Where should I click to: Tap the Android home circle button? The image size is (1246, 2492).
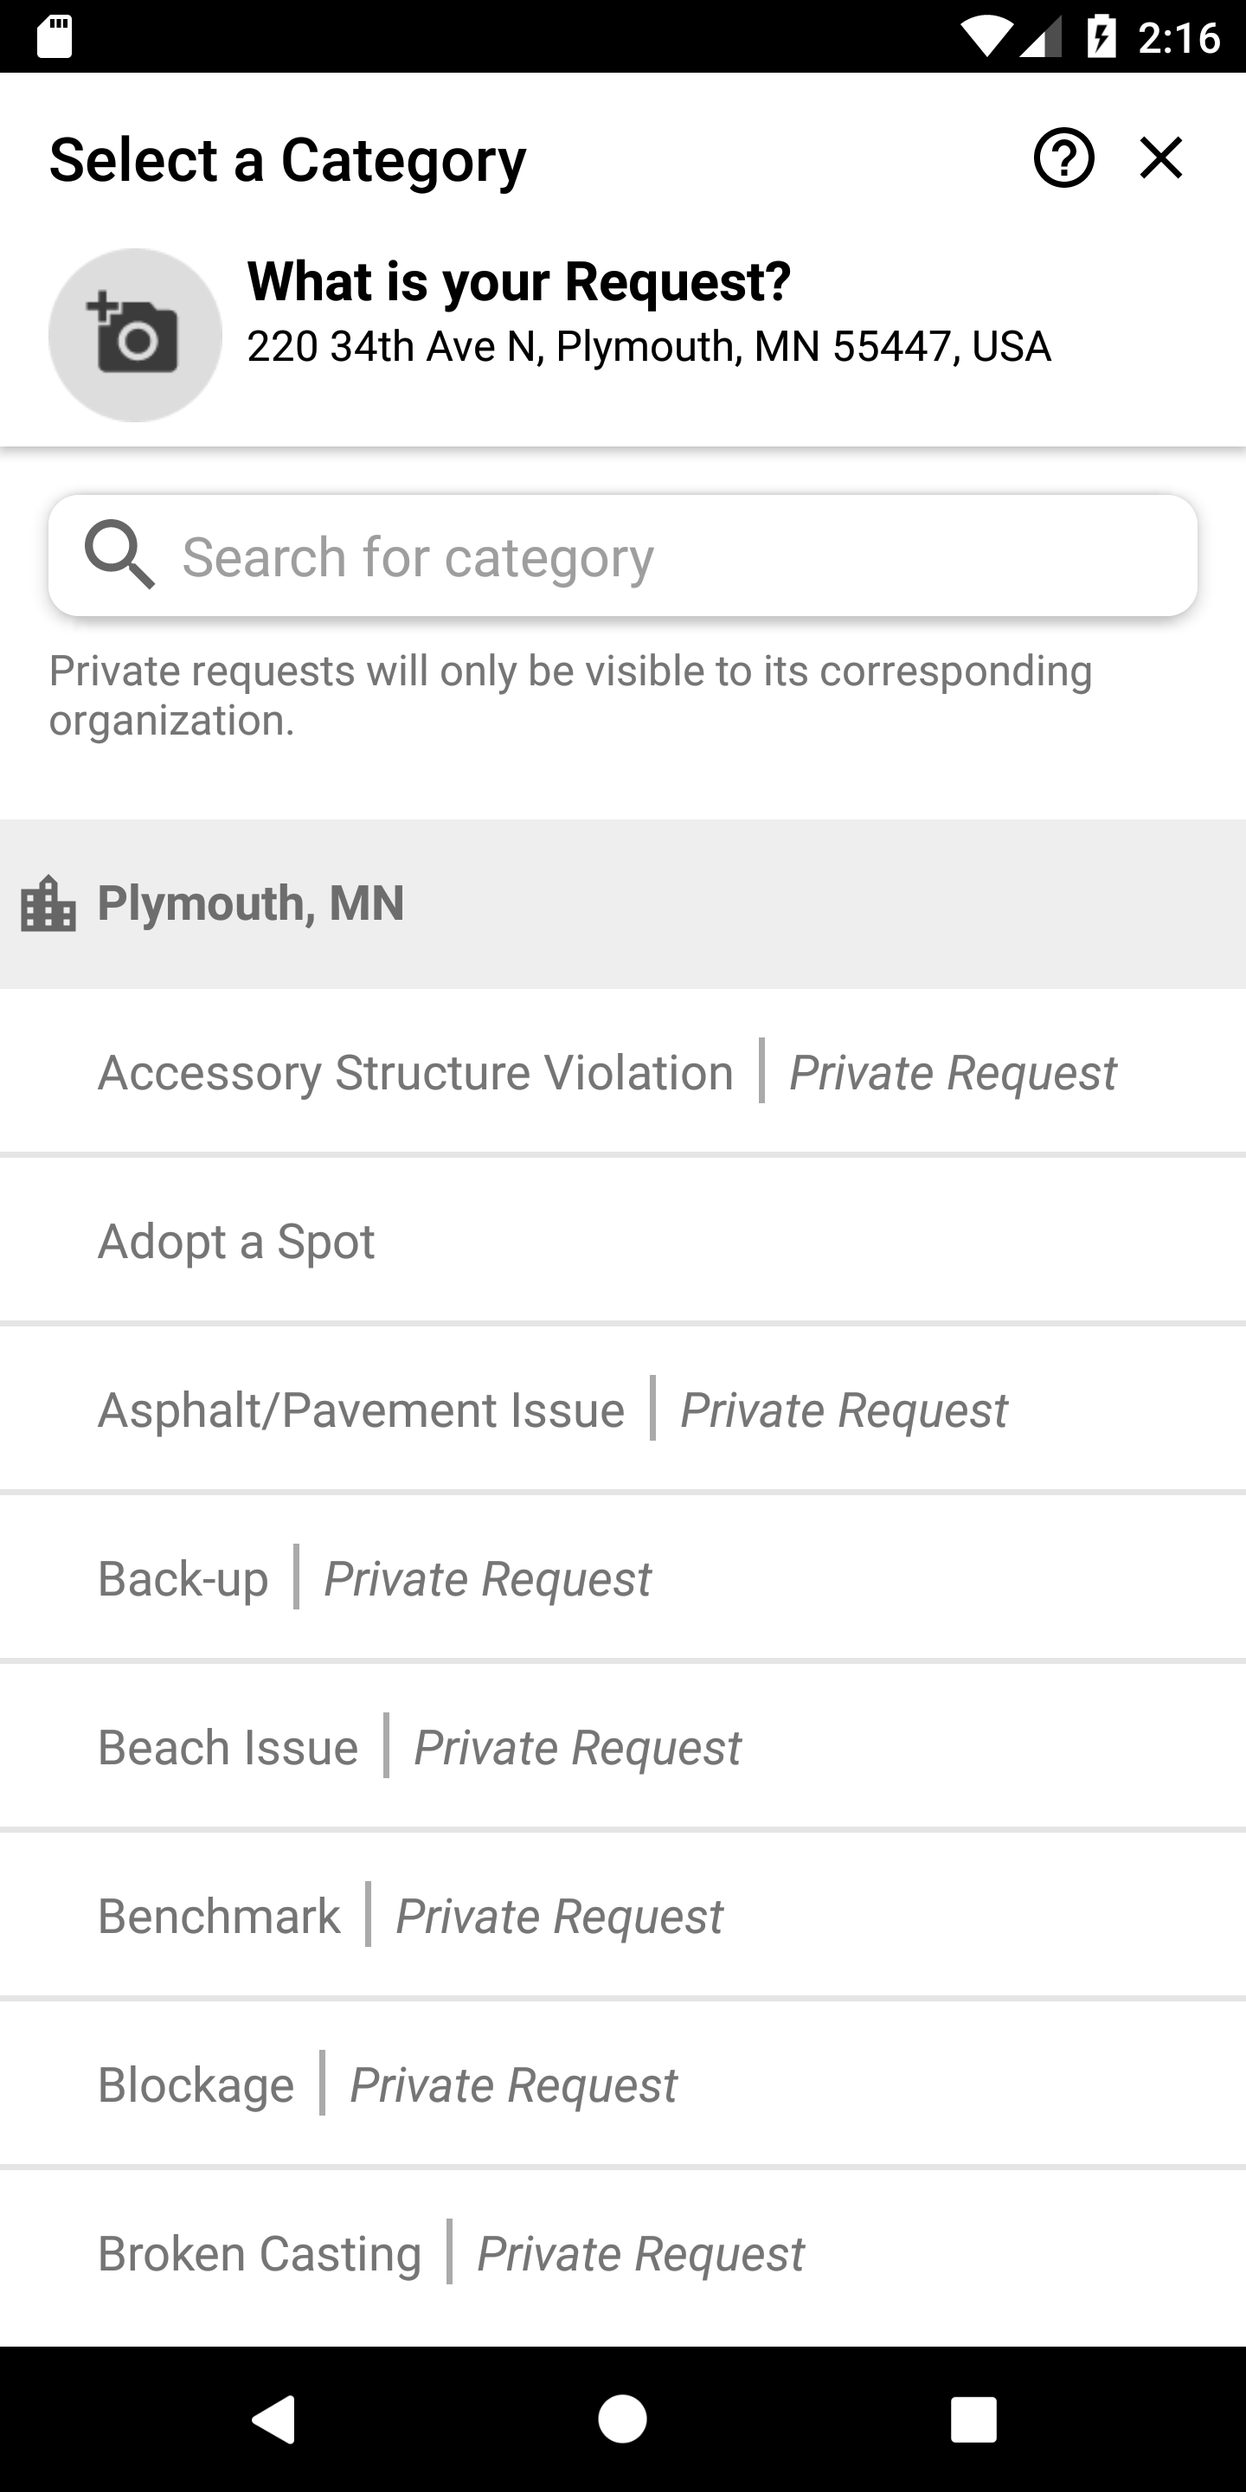click(622, 2419)
